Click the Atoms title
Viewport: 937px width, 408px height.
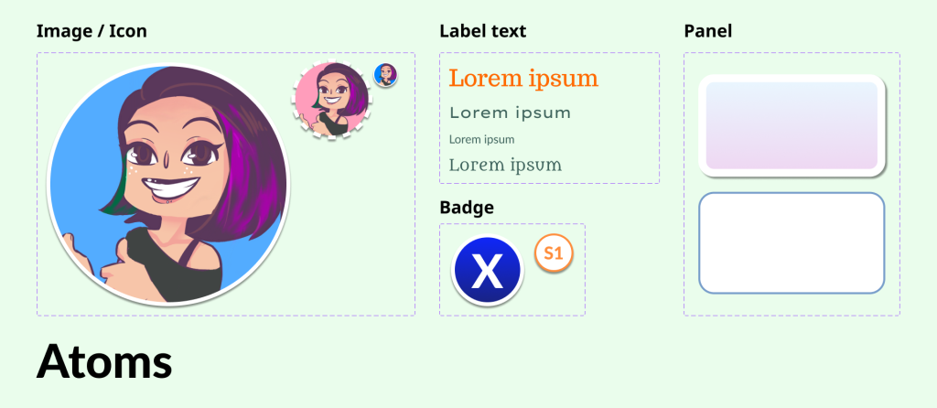pos(104,361)
